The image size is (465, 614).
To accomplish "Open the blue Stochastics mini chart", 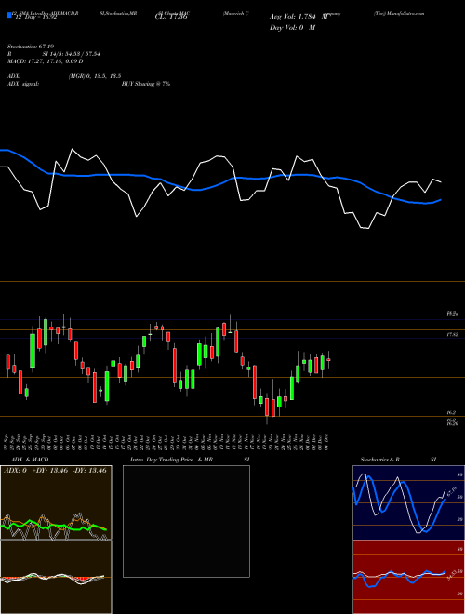I will click(x=408, y=502).
